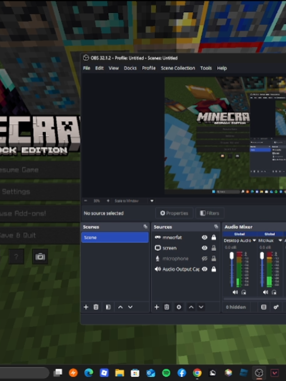Take a Minecraft screenshot with camera button

click(40, 256)
